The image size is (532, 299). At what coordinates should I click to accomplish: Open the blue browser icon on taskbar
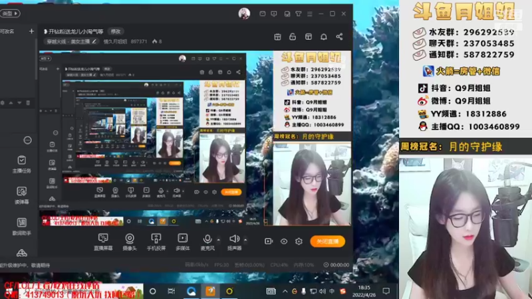[x=191, y=291]
